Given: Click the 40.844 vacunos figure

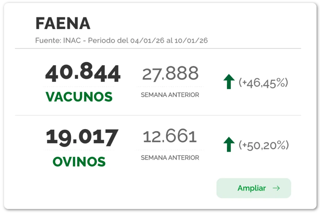Looking at the screenshot, I should 83,72.
